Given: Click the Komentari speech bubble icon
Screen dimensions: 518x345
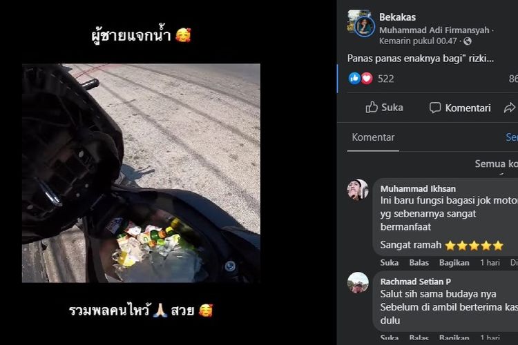Looking at the screenshot, I should (435, 108).
